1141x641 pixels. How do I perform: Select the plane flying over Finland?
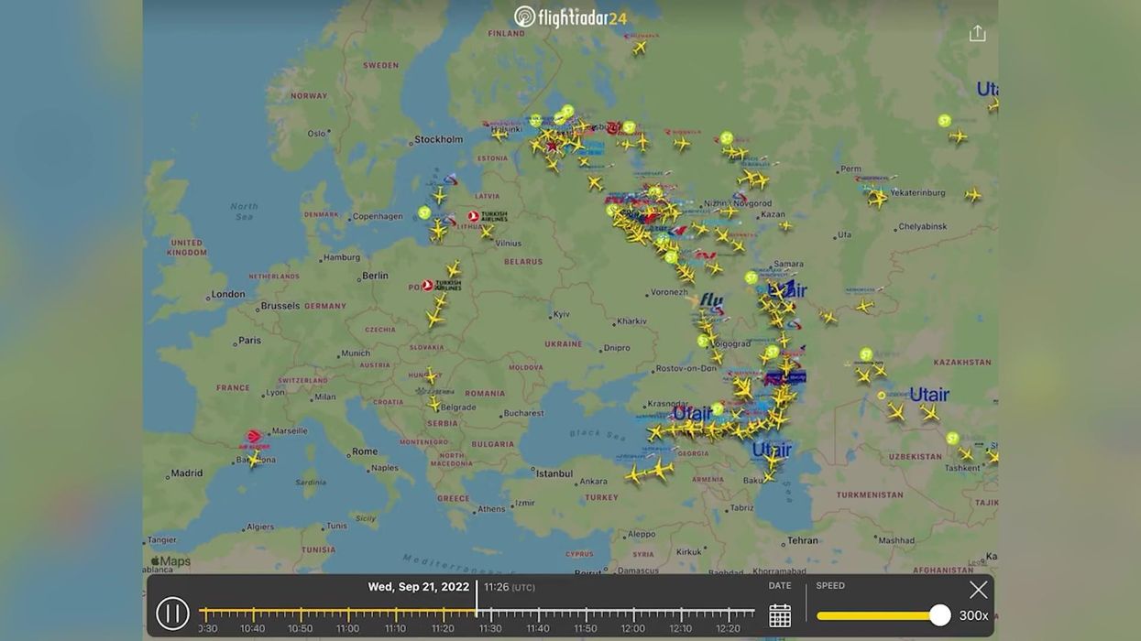pos(639,48)
